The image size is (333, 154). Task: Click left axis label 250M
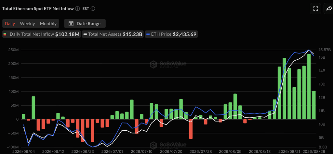14,50
